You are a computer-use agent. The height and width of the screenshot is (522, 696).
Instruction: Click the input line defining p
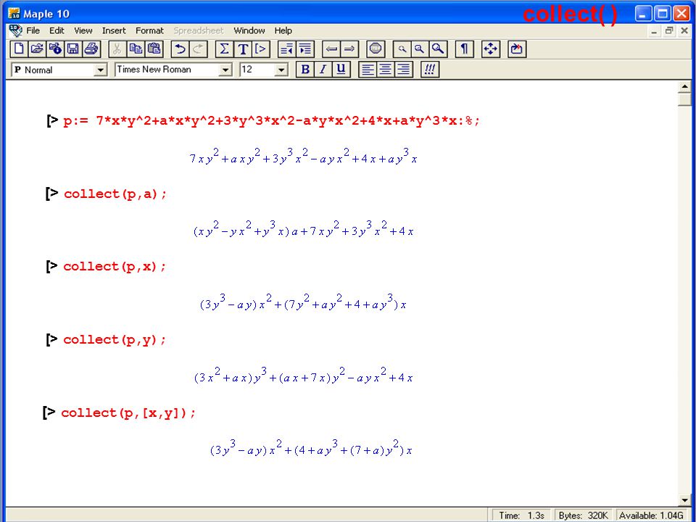(x=271, y=120)
